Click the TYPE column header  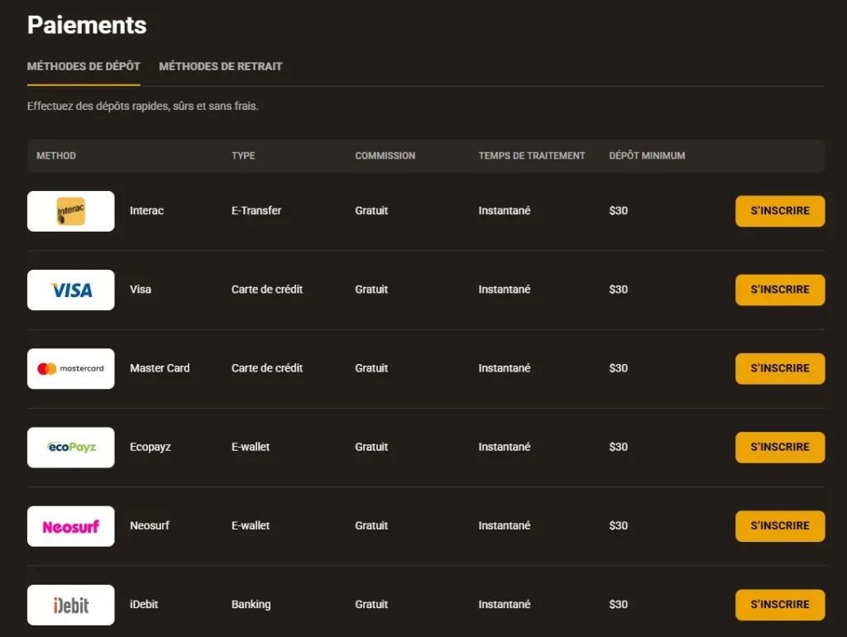243,156
